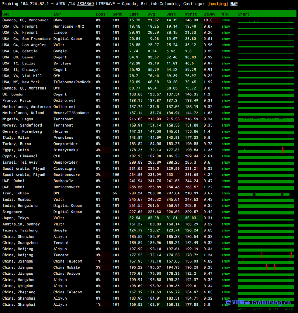
Task: Click the ISP column header
Action: [x=57, y=14]
